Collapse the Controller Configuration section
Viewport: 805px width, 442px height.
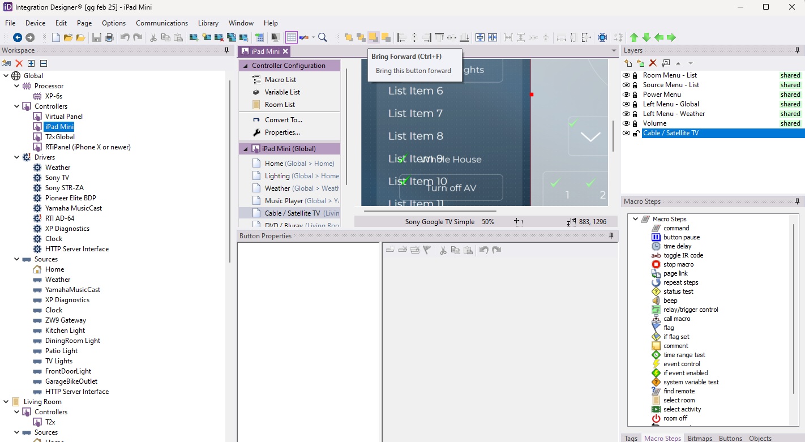246,66
